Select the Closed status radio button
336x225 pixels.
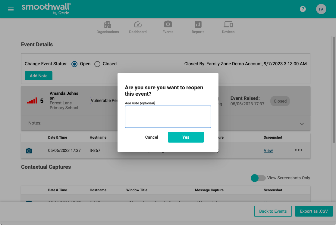coord(97,64)
